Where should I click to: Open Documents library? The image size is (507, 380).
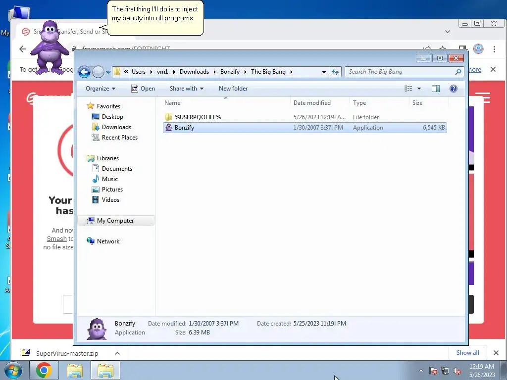point(117,168)
